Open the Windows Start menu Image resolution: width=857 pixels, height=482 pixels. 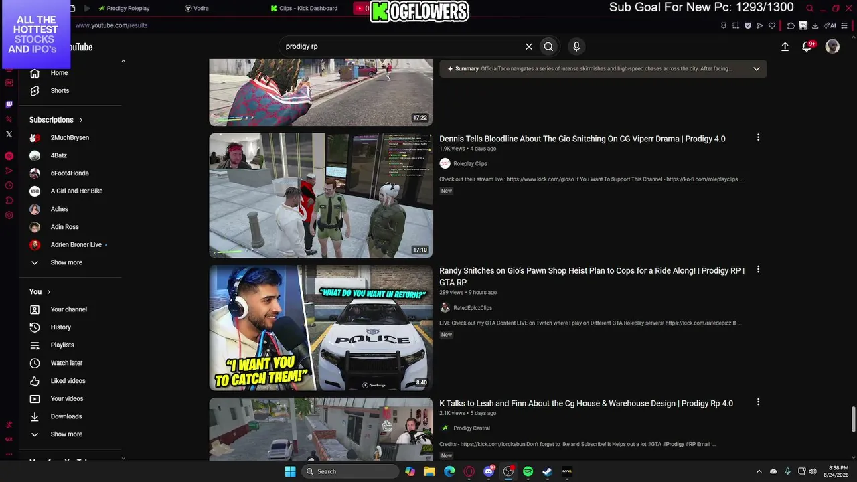tap(290, 471)
